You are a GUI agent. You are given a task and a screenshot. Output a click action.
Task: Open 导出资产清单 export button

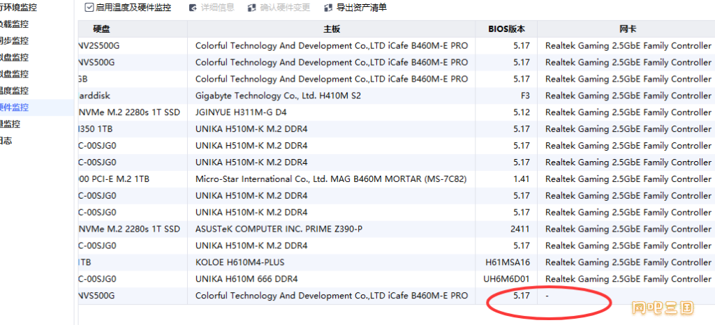[355, 8]
